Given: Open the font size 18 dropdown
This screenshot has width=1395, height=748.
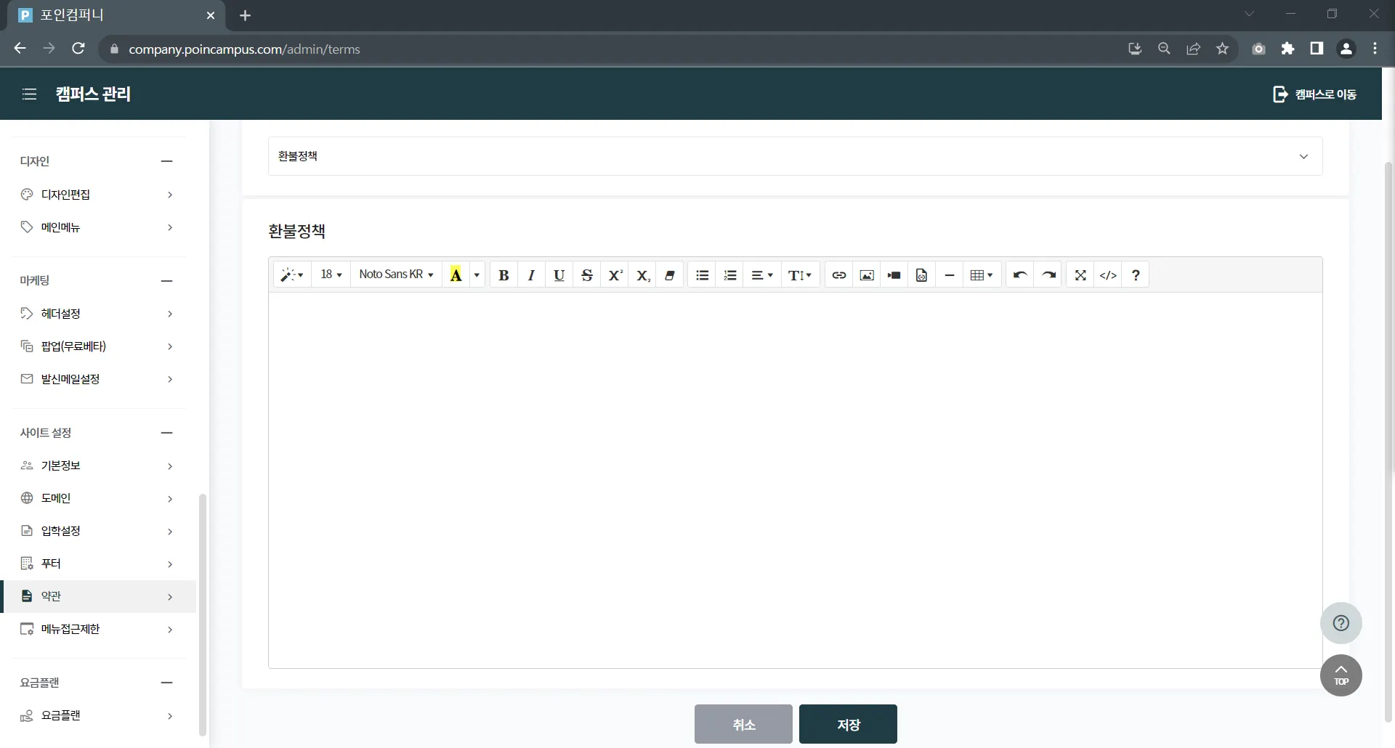Looking at the screenshot, I should (331, 275).
